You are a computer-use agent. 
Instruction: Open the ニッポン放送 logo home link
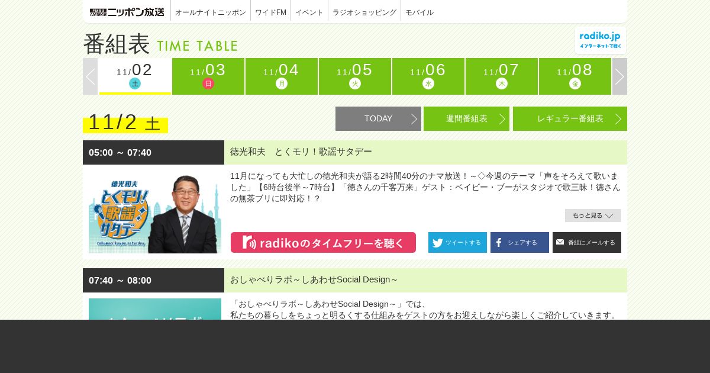(127, 12)
